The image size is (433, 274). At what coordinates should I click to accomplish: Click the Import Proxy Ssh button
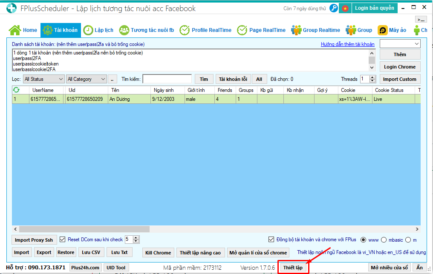pos(34,240)
